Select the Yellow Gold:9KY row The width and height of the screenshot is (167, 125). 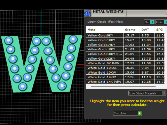pos(125,35)
